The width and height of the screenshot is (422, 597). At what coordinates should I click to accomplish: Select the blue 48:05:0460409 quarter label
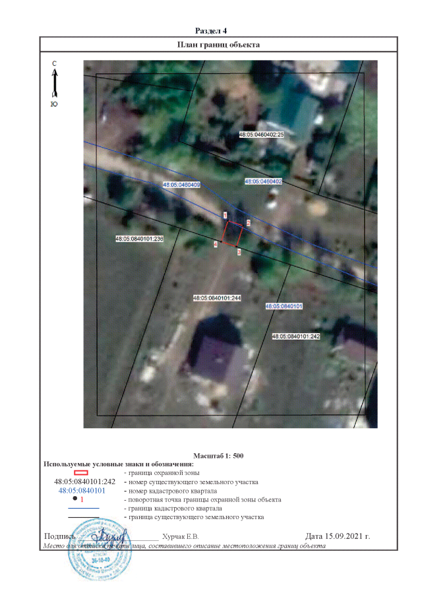(x=181, y=185)
